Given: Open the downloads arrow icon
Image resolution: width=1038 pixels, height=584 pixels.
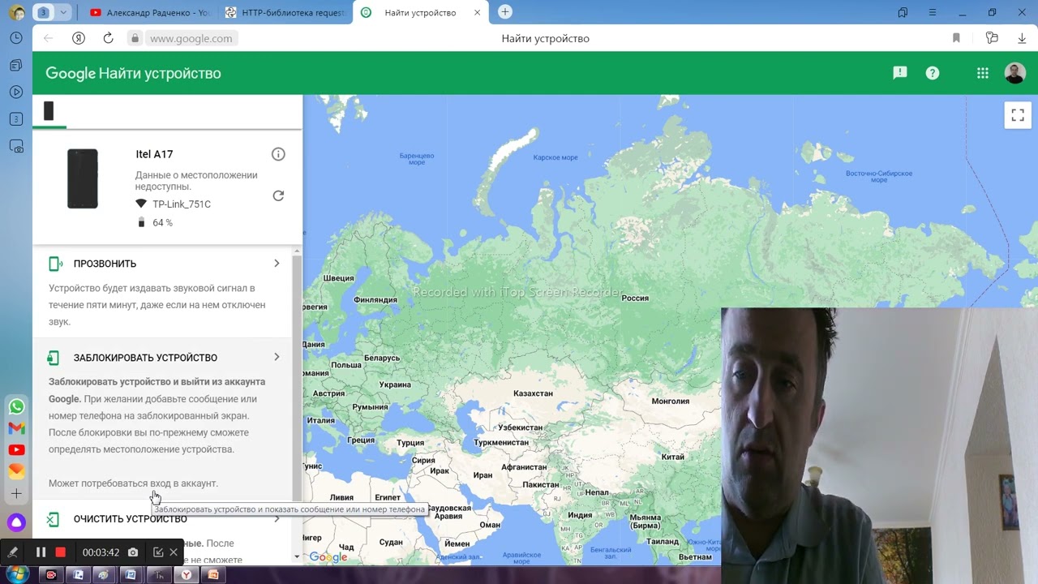Looking at the screenshot, I should pyautogui.click(x=1022, y=38).
